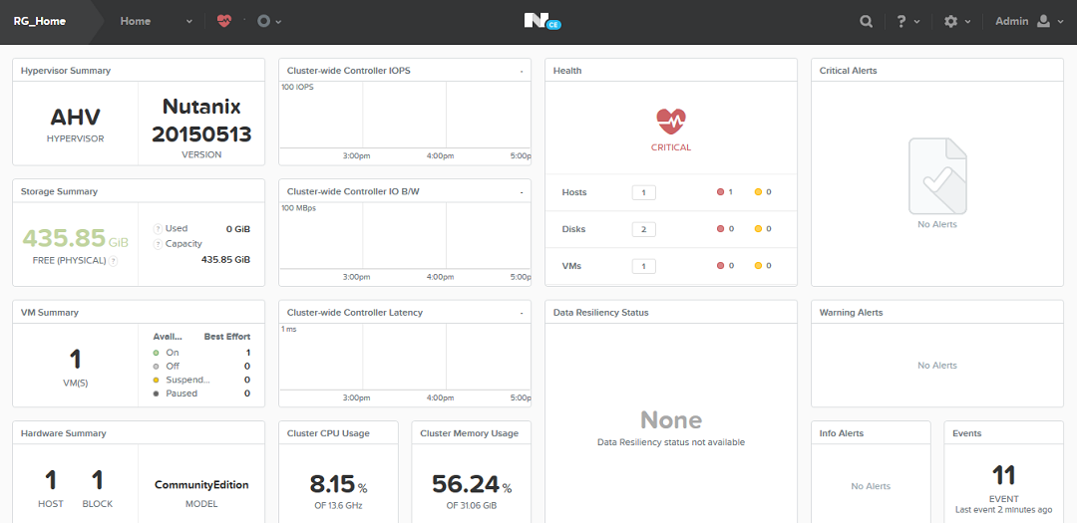Click the Critical Alerts panel title
The width and height of the screenshot is (1077, 523).
849,71
